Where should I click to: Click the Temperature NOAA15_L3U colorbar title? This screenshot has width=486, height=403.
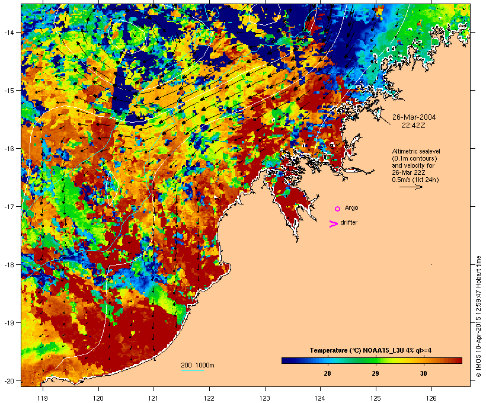coord(370,350)
